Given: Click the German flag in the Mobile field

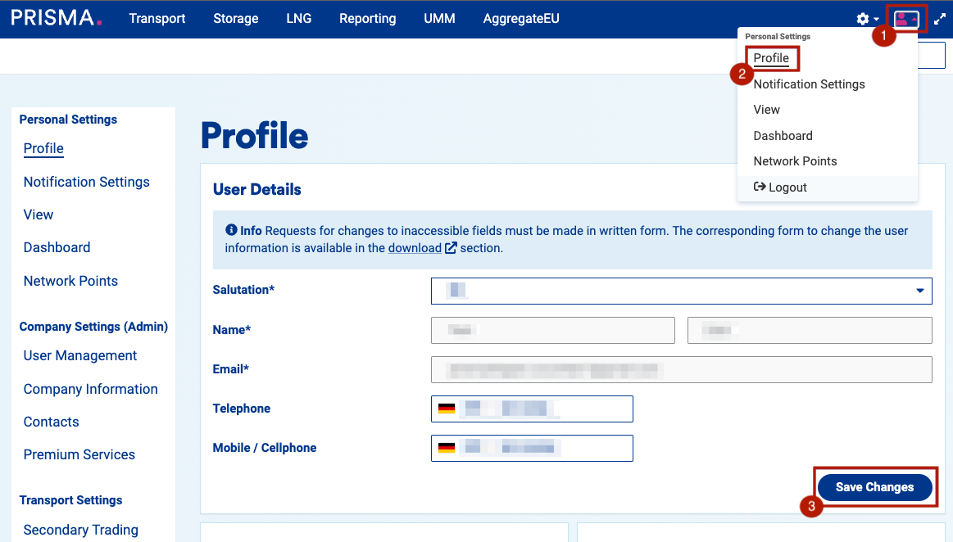Looking at the screenshot, I should (447, 448).
